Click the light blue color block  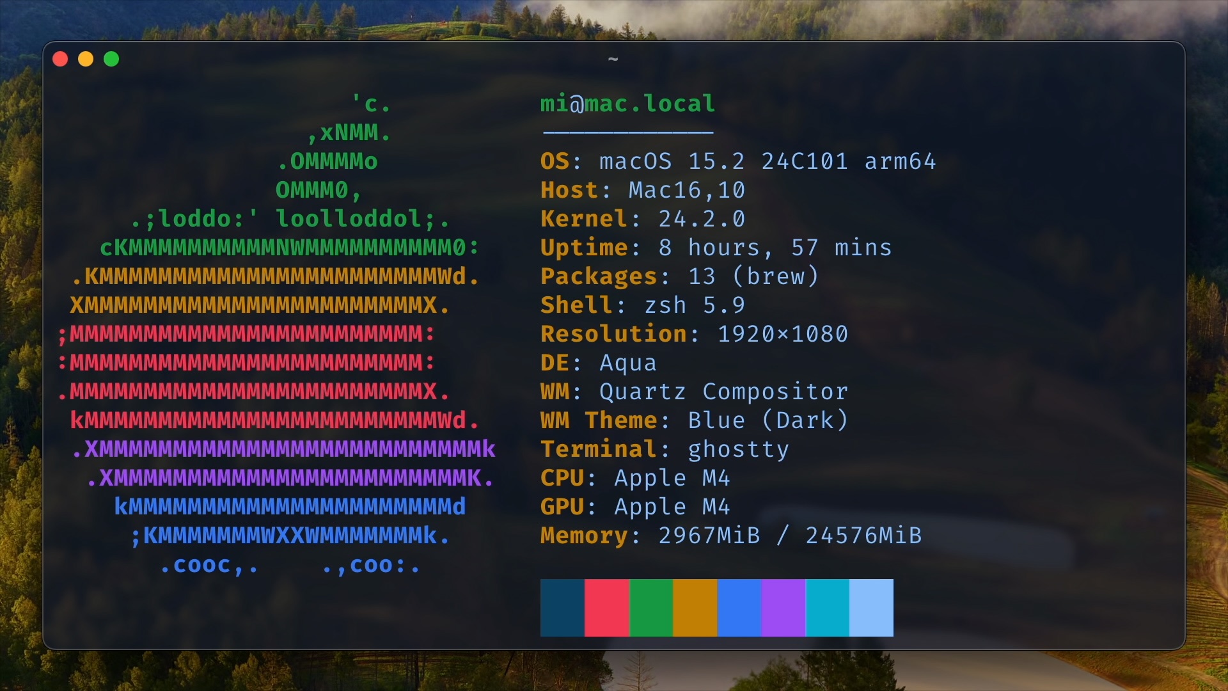click(871, 608)
